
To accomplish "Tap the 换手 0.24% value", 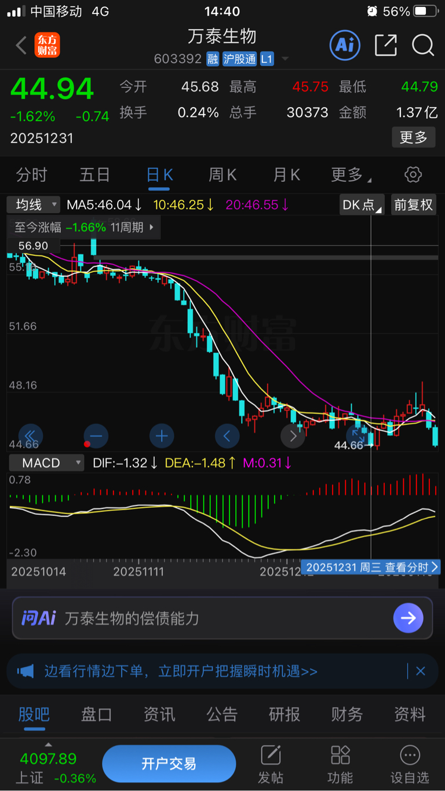I will point(198,112).
